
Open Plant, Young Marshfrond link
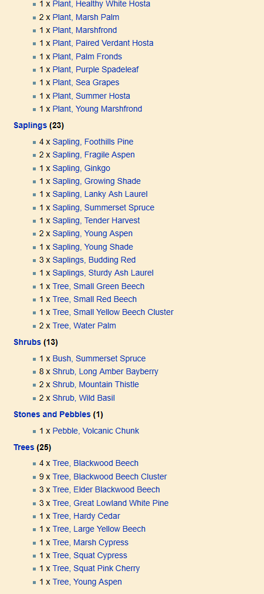pyautogui.click(x=97, y=109)
